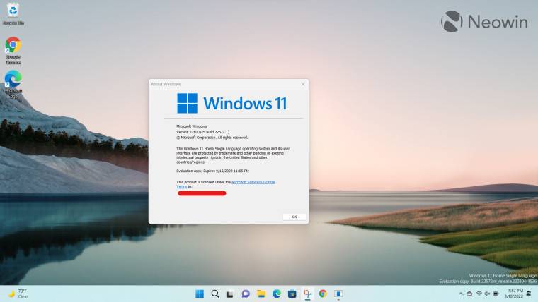Open Task View from the taskbar
This screenshot has height=302, width=538.
coord(230,294)
